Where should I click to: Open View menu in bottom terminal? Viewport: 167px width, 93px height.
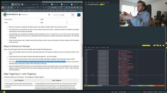[x=93, y=48]
